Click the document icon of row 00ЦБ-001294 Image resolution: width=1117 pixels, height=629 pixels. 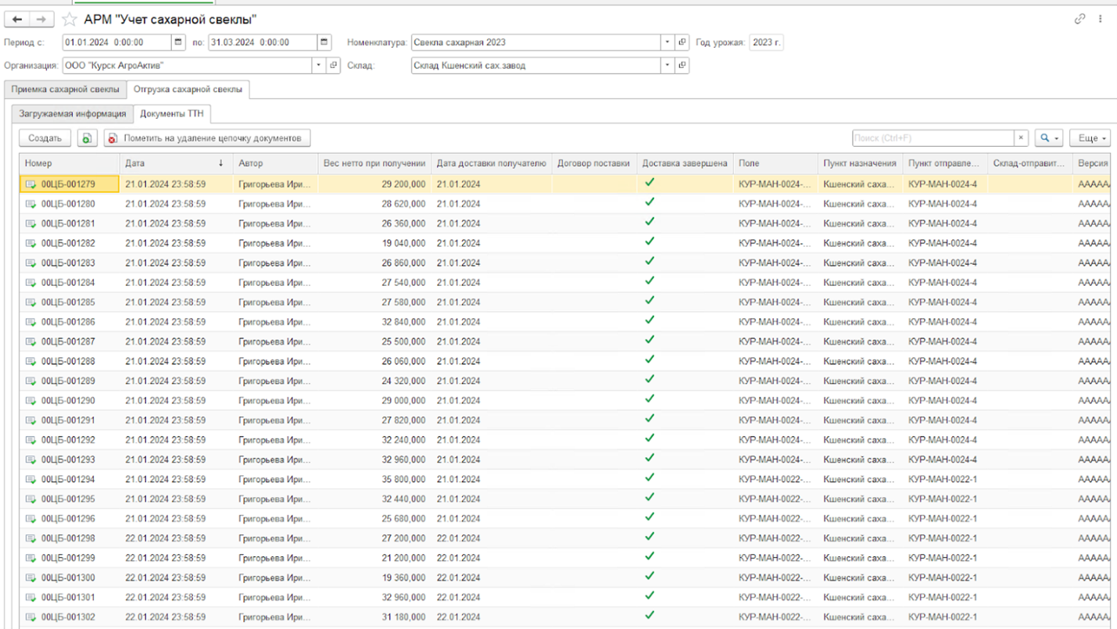31,479
